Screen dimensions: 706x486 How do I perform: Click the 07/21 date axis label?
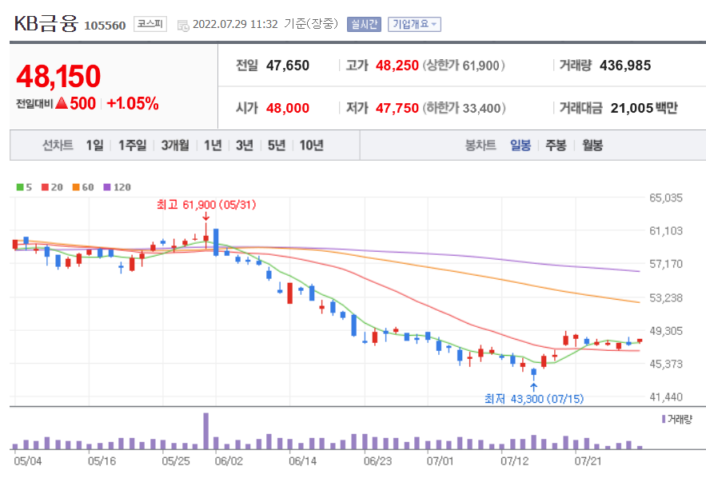(x=588, y=461)
